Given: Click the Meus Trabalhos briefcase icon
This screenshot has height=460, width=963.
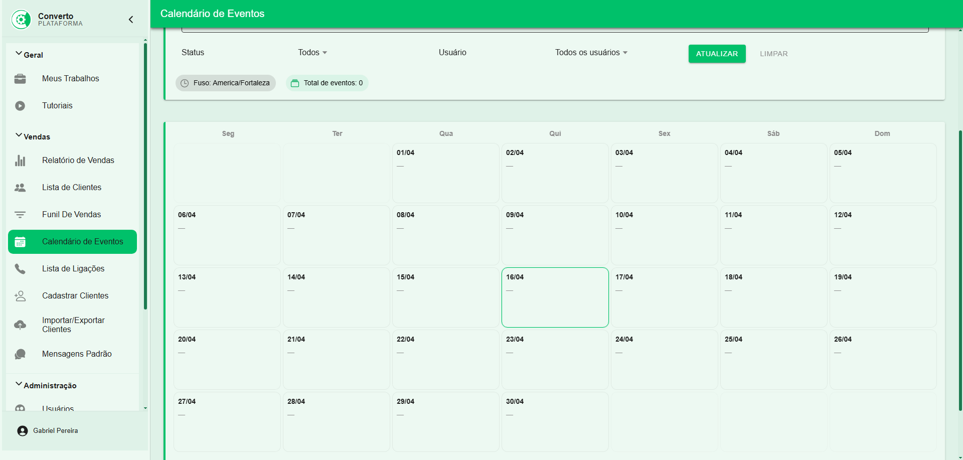Looking at the screenshot, I should [20, 79].
